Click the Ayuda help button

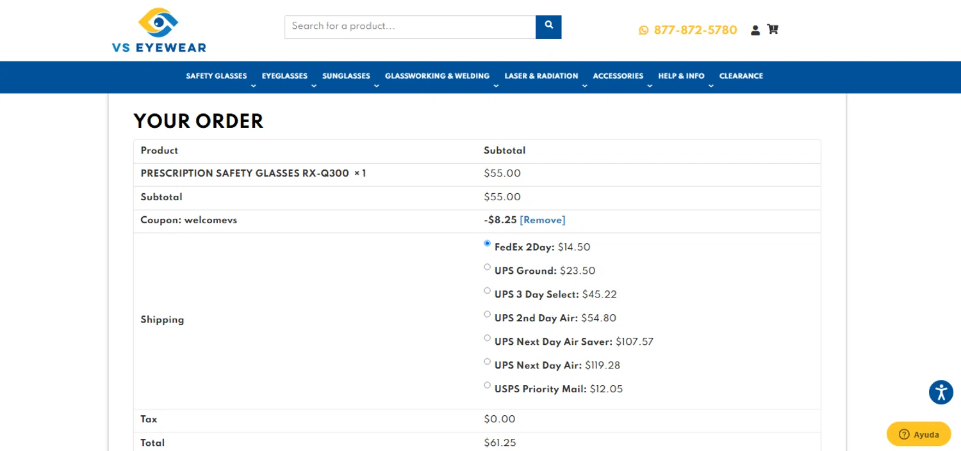tap(919, 434)
